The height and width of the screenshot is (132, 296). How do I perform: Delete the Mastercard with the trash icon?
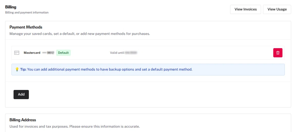[x=278, y=53]
